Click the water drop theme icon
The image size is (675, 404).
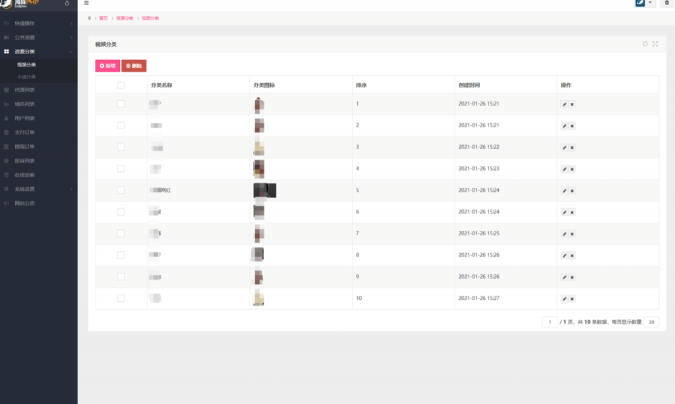[67, 4]
